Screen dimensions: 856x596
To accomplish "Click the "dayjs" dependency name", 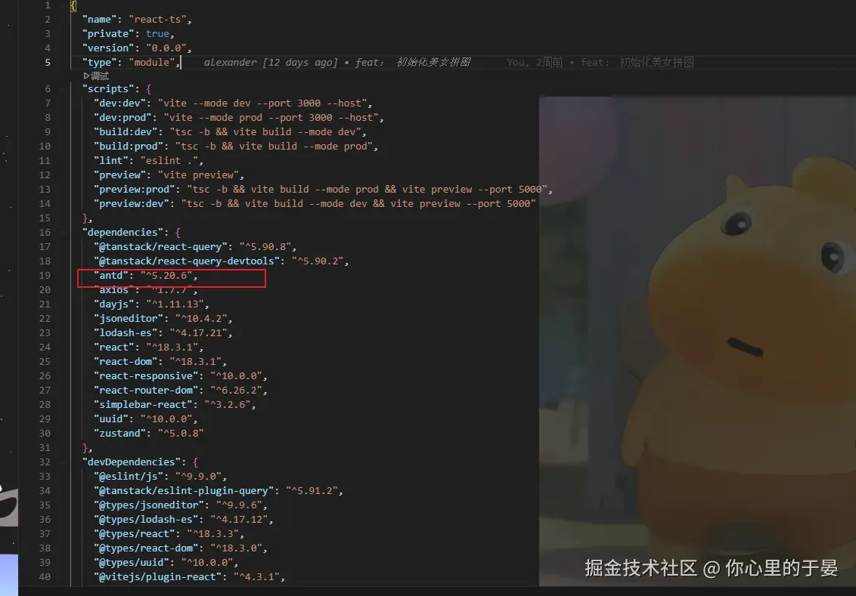I will pos(113,304).
